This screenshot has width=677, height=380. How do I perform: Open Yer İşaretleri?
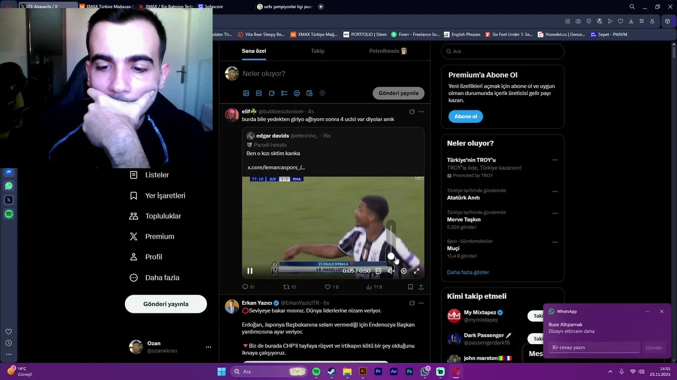tap(158, 195)
